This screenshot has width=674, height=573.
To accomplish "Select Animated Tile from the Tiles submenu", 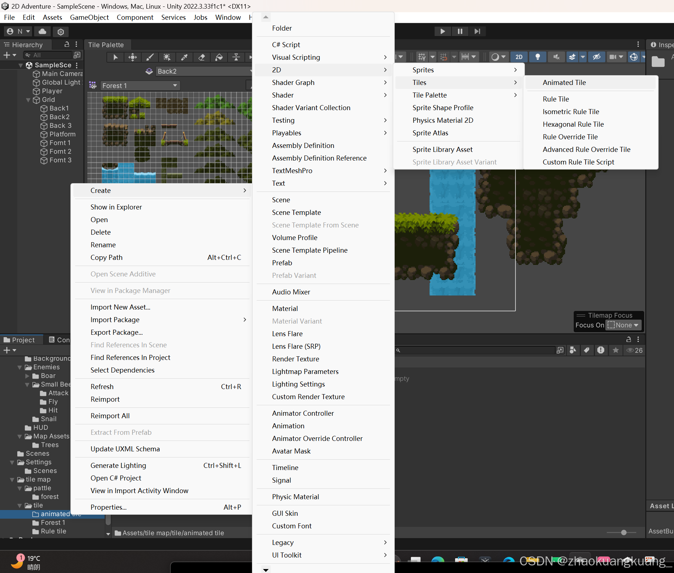I will (564, 82).
